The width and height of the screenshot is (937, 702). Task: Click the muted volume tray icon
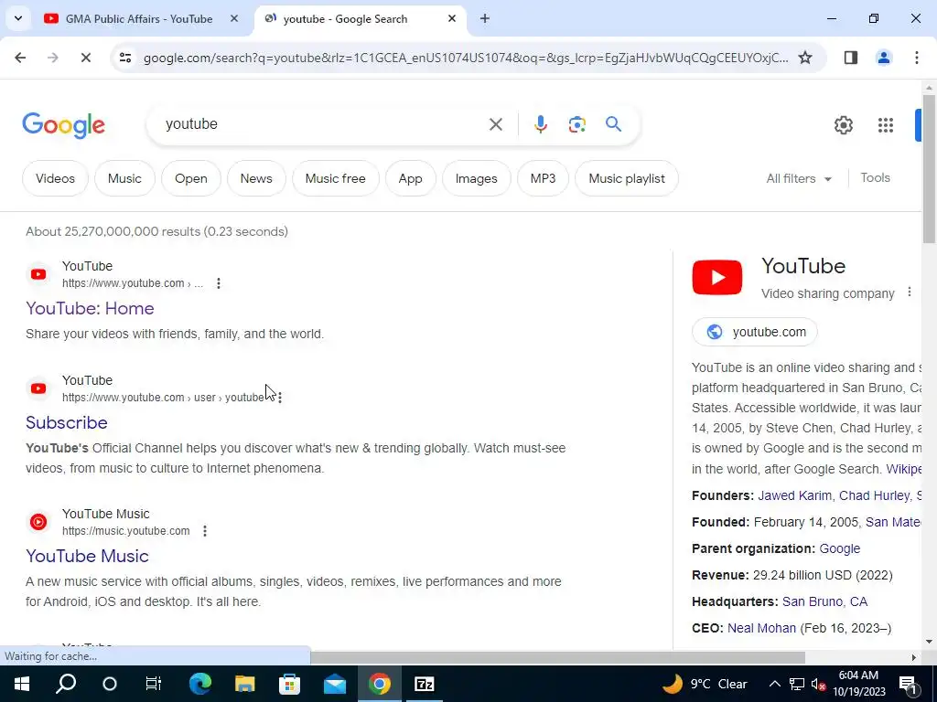[819, 684]
